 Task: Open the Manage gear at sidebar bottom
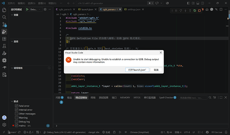[x=4, y=125]
